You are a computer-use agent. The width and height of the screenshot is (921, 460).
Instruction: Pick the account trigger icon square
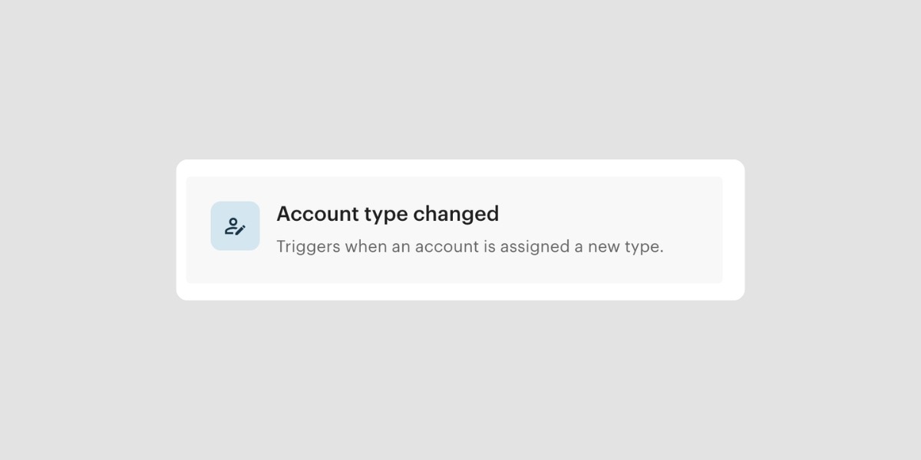(x=235, y=225)
